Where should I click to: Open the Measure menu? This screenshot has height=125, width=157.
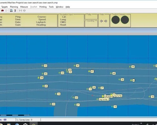tap(24, 7)
